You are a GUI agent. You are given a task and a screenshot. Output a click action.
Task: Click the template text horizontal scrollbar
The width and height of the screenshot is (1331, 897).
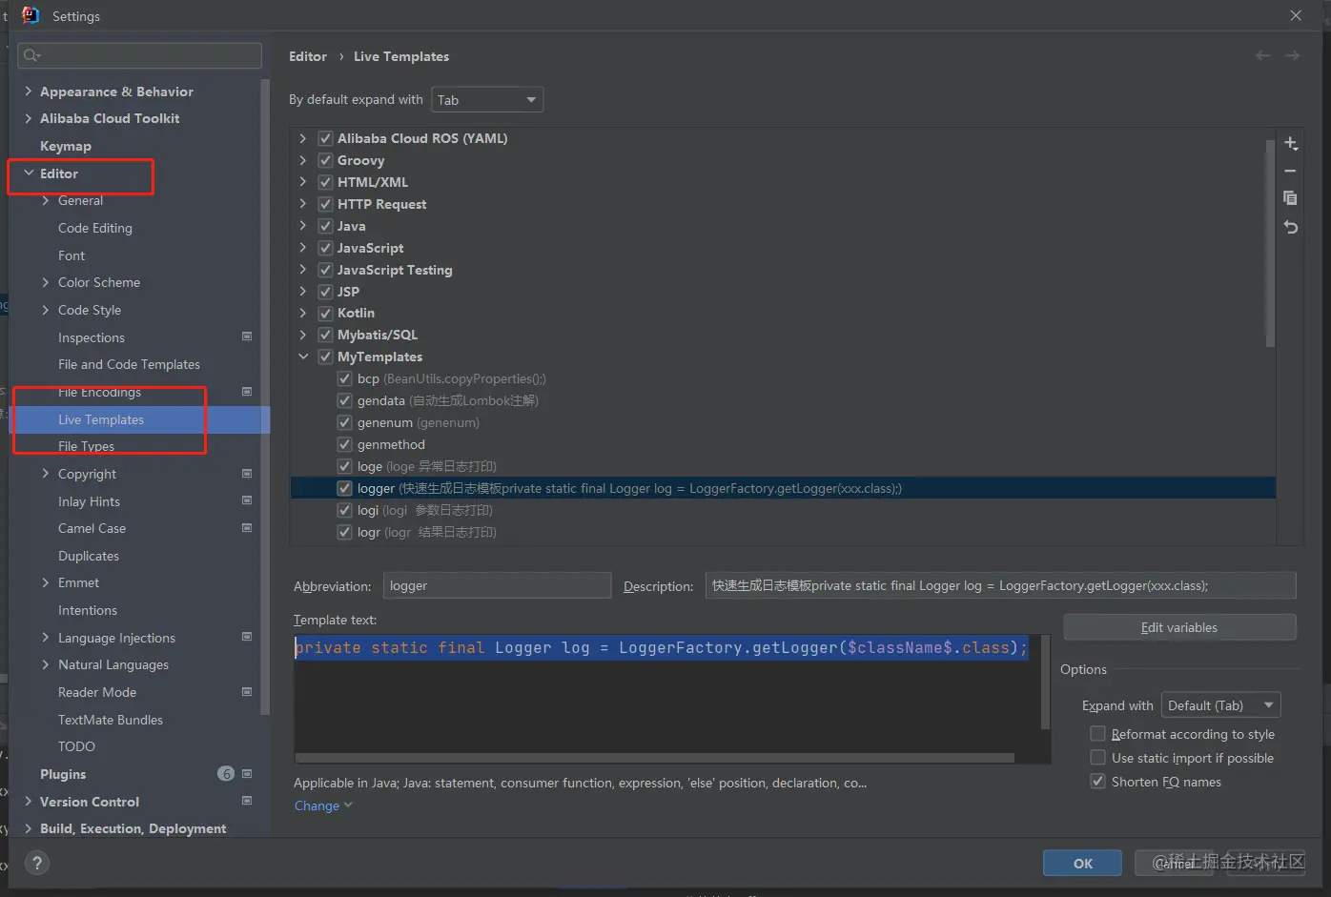[x=655, y=759]
